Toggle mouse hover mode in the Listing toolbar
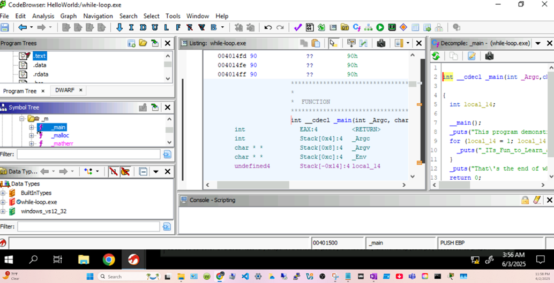The image size is (554, 283). click(x=334, y=43)
